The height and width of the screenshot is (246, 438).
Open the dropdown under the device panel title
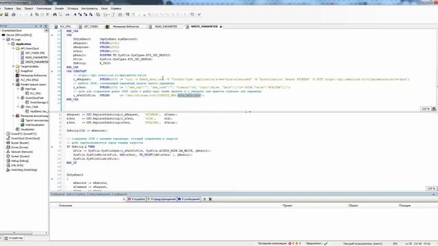46,30
